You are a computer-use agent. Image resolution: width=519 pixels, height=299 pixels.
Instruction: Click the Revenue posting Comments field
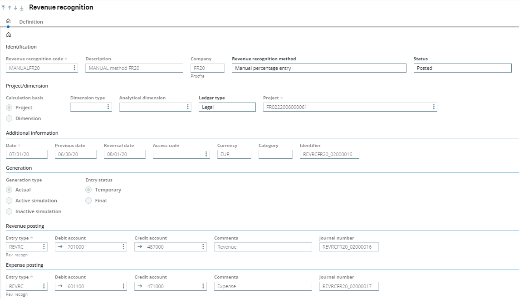[x=263, y=247]
